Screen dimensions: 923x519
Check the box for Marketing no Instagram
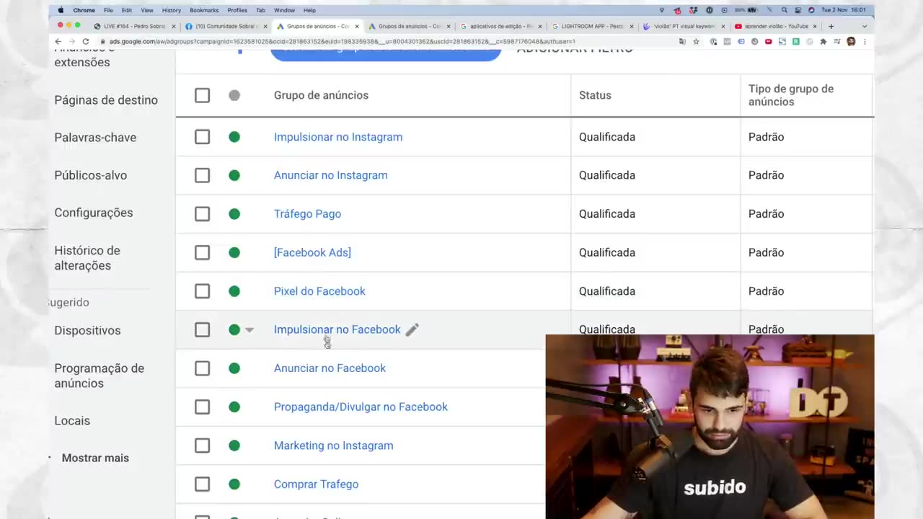point(202,445)
